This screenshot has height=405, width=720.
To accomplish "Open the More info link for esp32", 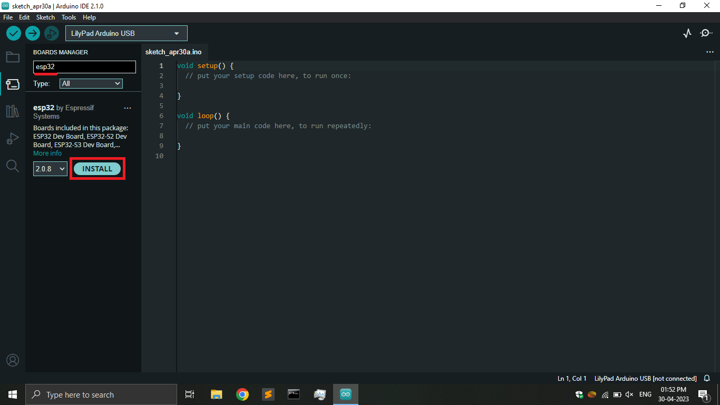I will point(47,153).
